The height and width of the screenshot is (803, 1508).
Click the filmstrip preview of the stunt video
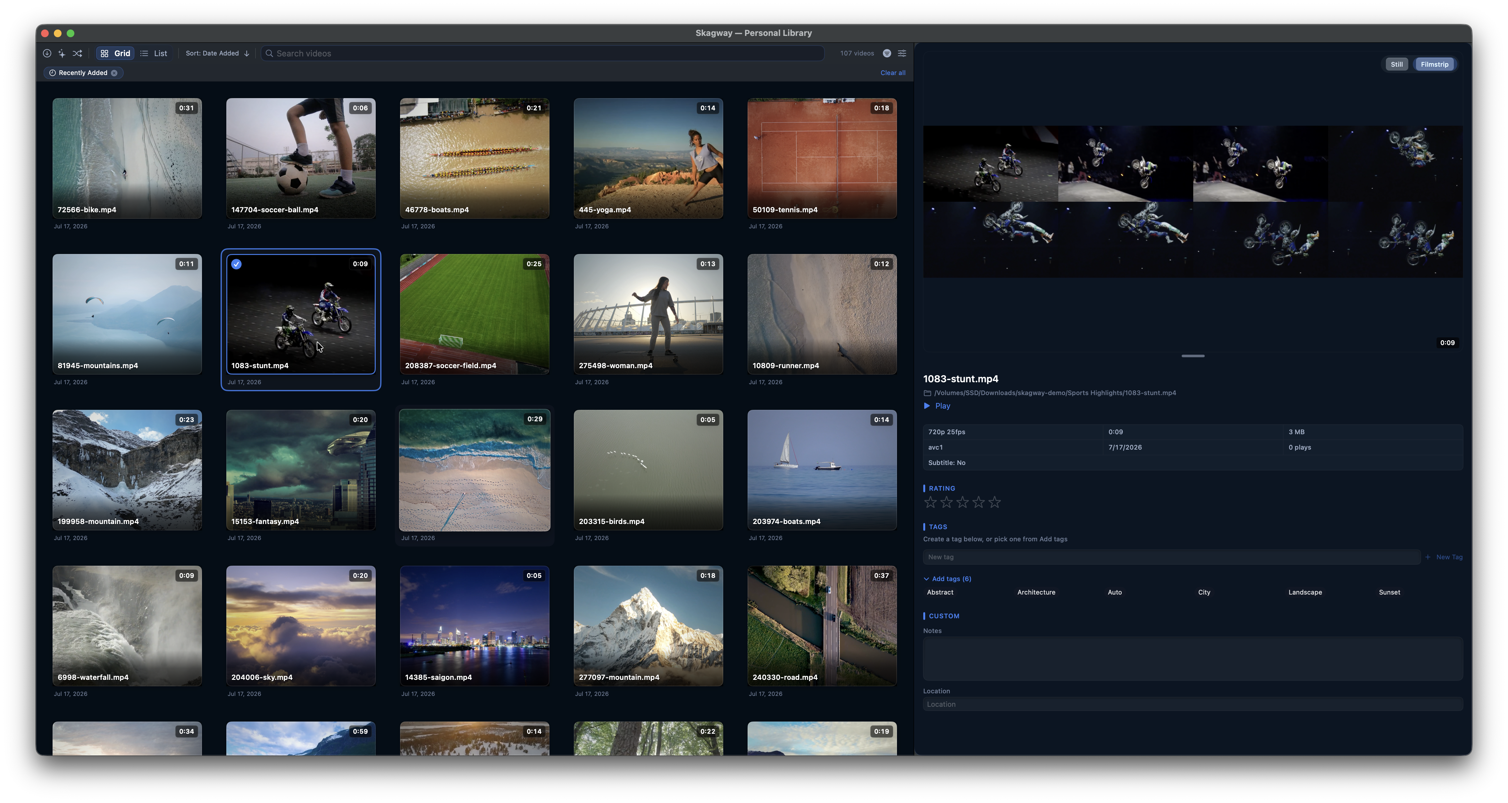click(1193, 201)
